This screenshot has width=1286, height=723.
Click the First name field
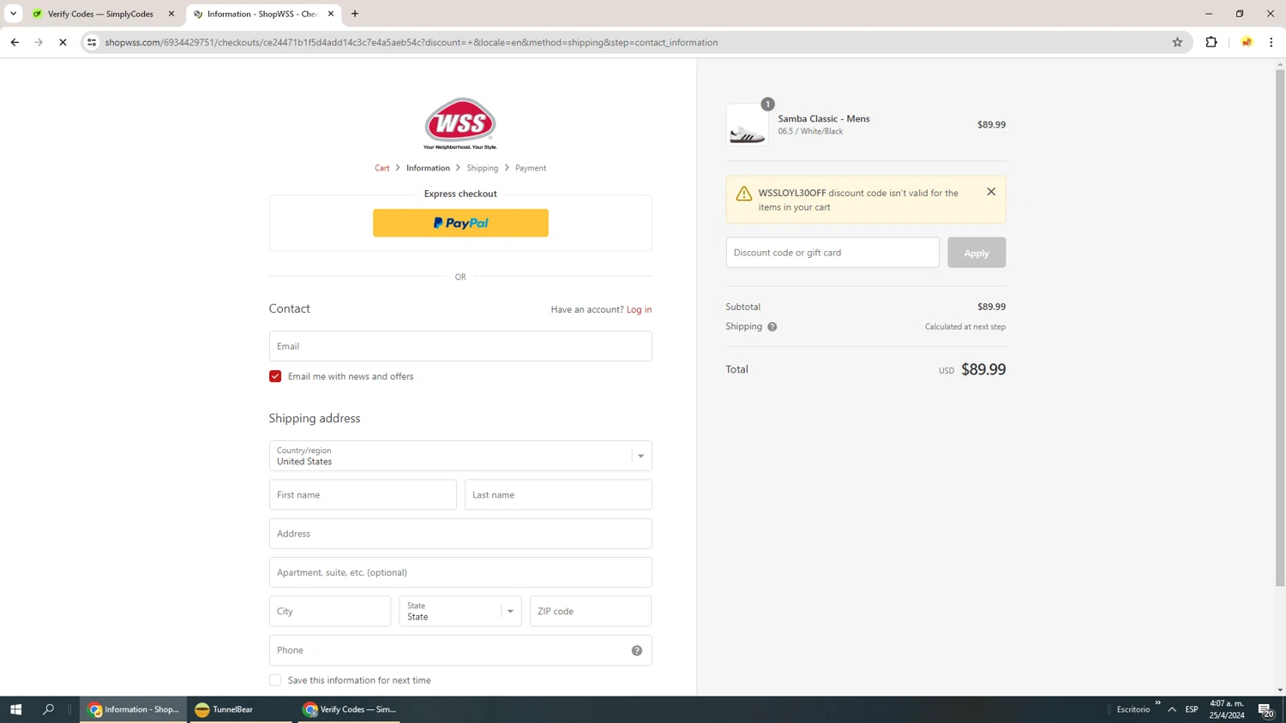pyautogui.click(x=363, y=495)
